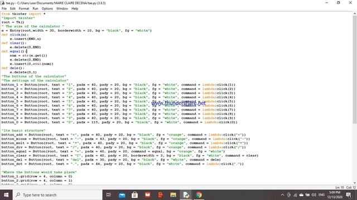Click the battery tray icon
The width and height of the screenshot is (357, 200).
coord(307,195)
